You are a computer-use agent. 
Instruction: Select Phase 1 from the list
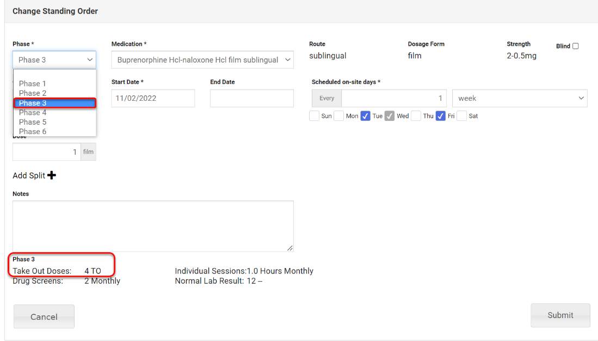click(x=33, y=84)
